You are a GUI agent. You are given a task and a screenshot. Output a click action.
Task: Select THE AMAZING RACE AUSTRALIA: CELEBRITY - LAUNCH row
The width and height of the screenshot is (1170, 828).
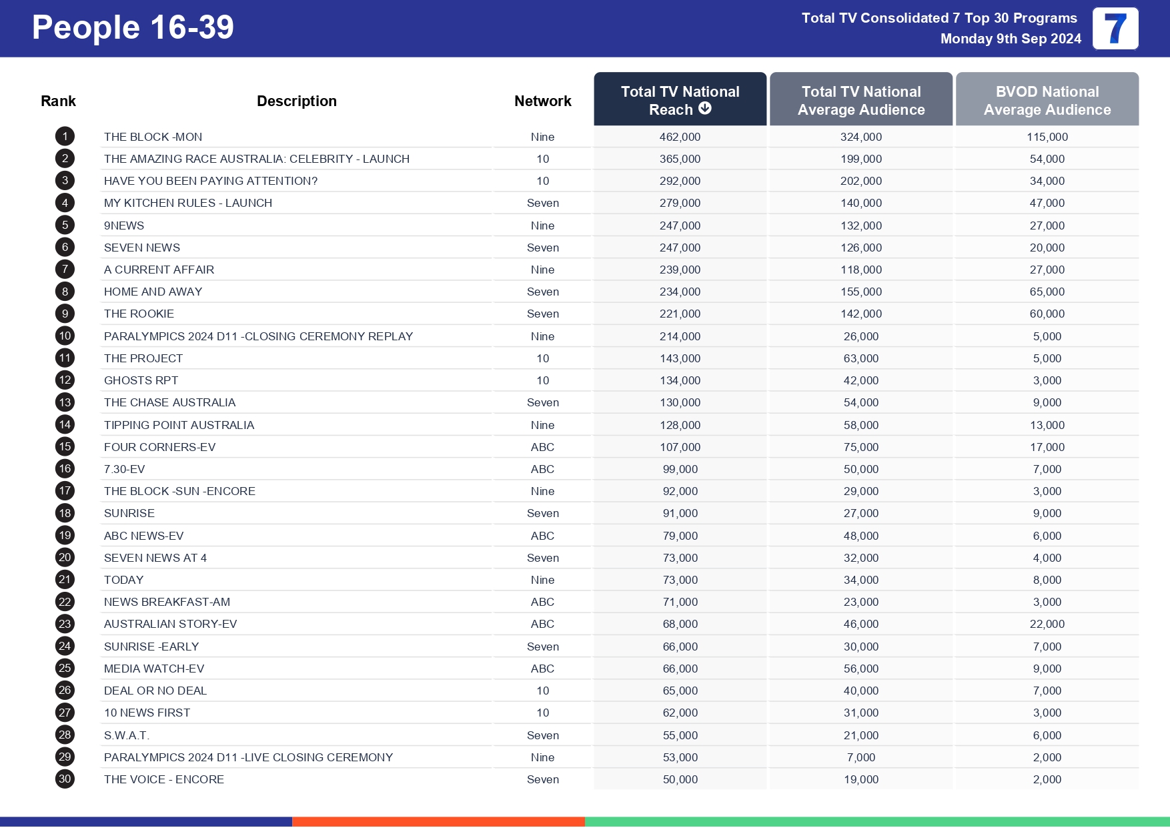point(257,159)
